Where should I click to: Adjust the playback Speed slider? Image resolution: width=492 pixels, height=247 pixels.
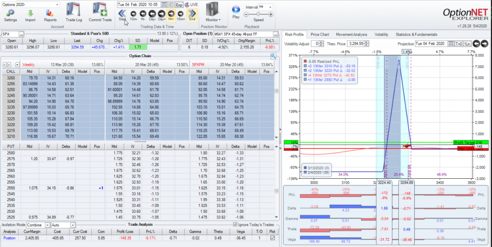pos(258,14)
